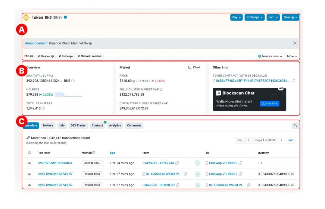Open the DEX Trades tab
The image size is (325, 209).
[78, 126]
